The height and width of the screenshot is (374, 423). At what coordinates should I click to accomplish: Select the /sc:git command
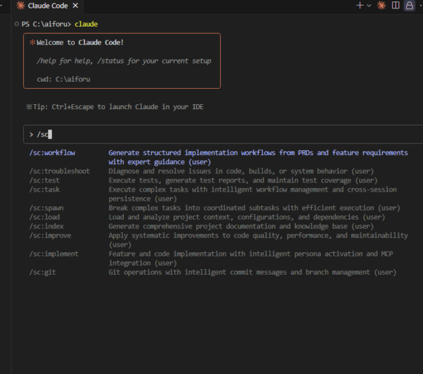click(42, 272)
